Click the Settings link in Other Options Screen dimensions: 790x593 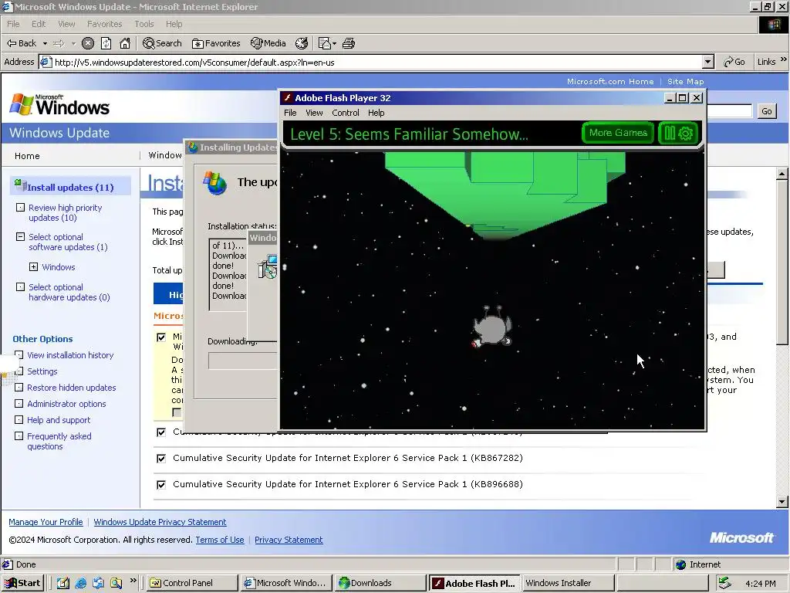[42, 371]
